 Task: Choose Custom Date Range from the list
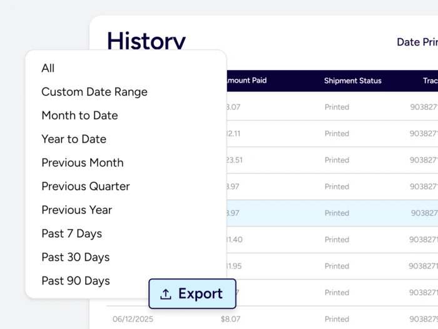tap(94, 92)
